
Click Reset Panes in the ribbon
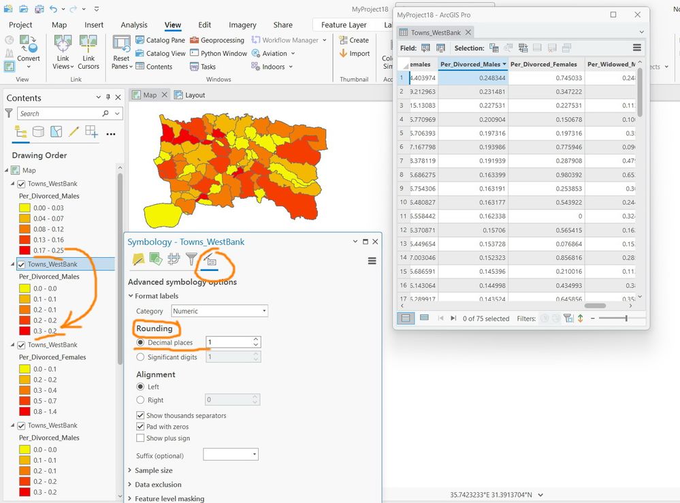click(121, 52)
